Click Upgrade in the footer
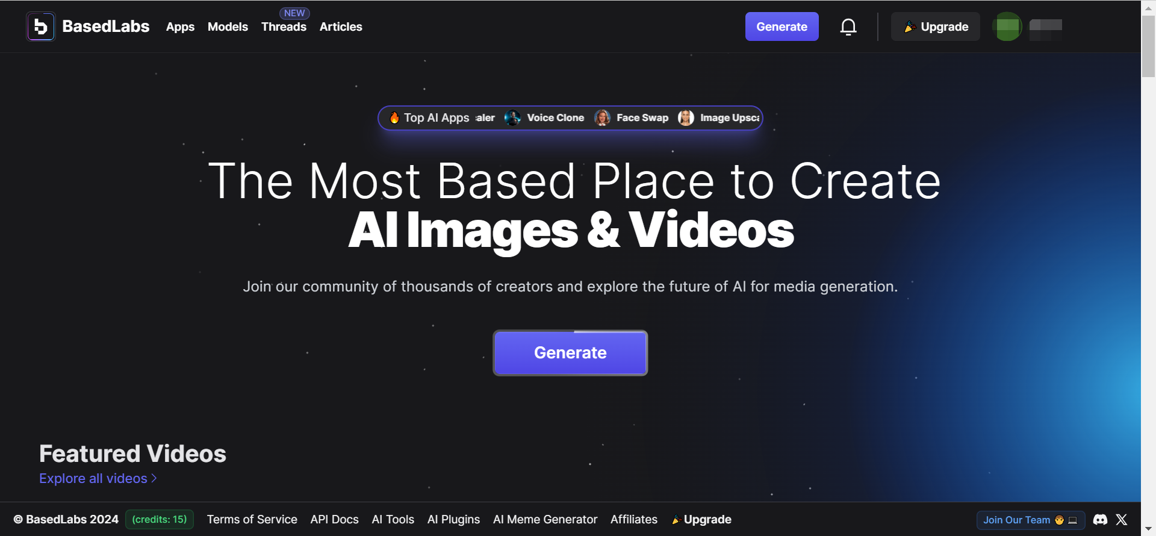 [x=701, y=519]
